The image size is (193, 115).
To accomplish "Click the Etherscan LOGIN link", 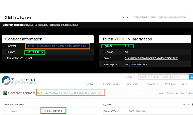I will click(129, 77).
